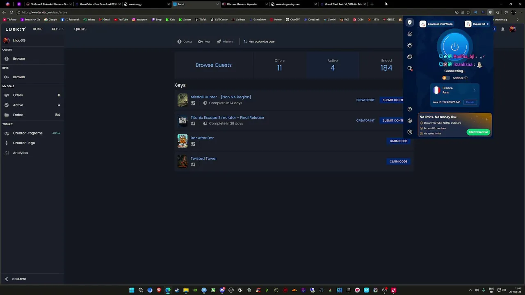
Task: Open the QUESTS nav item
Action: tap(80, 29)
